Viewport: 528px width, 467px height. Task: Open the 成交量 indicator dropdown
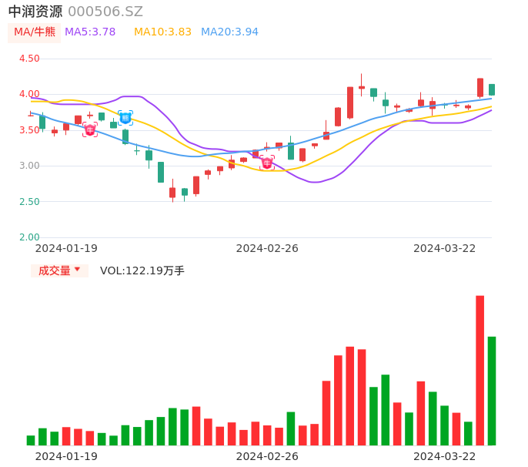pyautogui.click(x=59, y=270)
